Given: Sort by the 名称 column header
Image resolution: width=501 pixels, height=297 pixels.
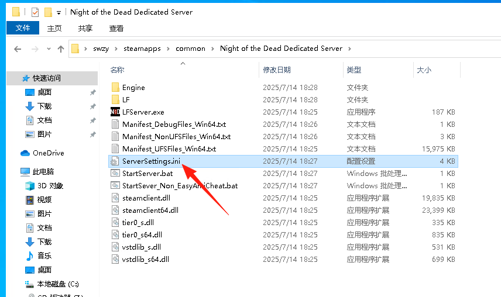Looking at the screenshot, I should point(117,70).
